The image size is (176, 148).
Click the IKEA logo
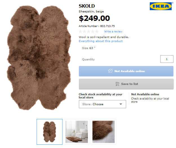coord(161,6)
